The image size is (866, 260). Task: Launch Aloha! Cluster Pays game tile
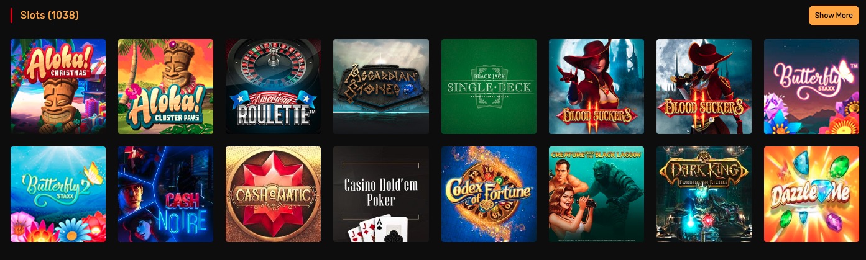(x=165, y=86)
